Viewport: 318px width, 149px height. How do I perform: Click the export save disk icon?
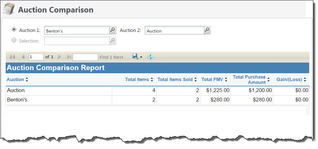coord(135,57)
